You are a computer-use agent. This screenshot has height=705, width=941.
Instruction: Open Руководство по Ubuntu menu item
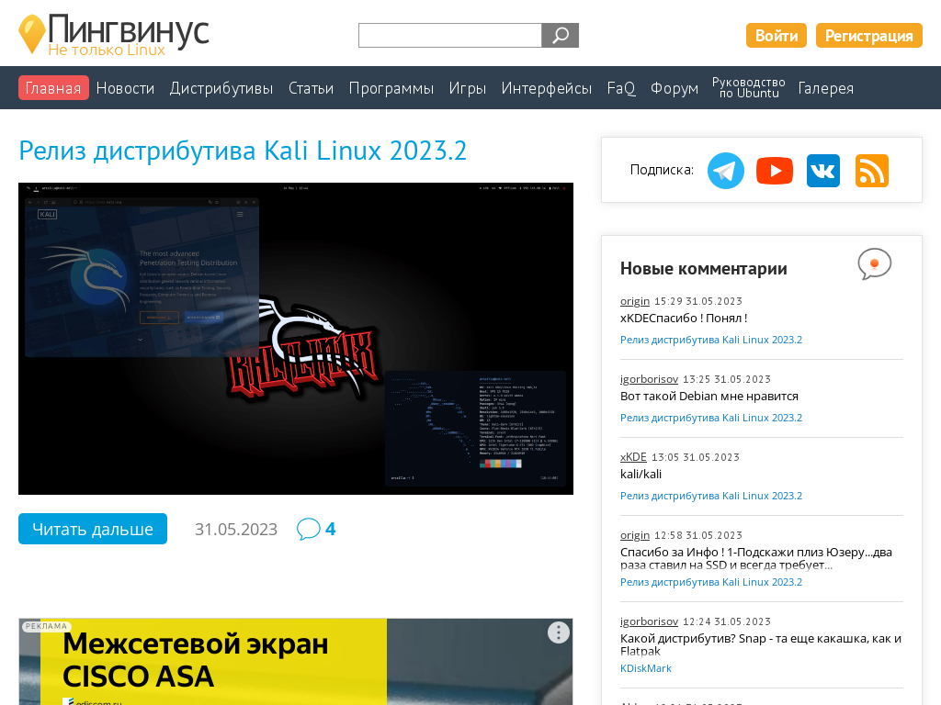pos(748,87)
